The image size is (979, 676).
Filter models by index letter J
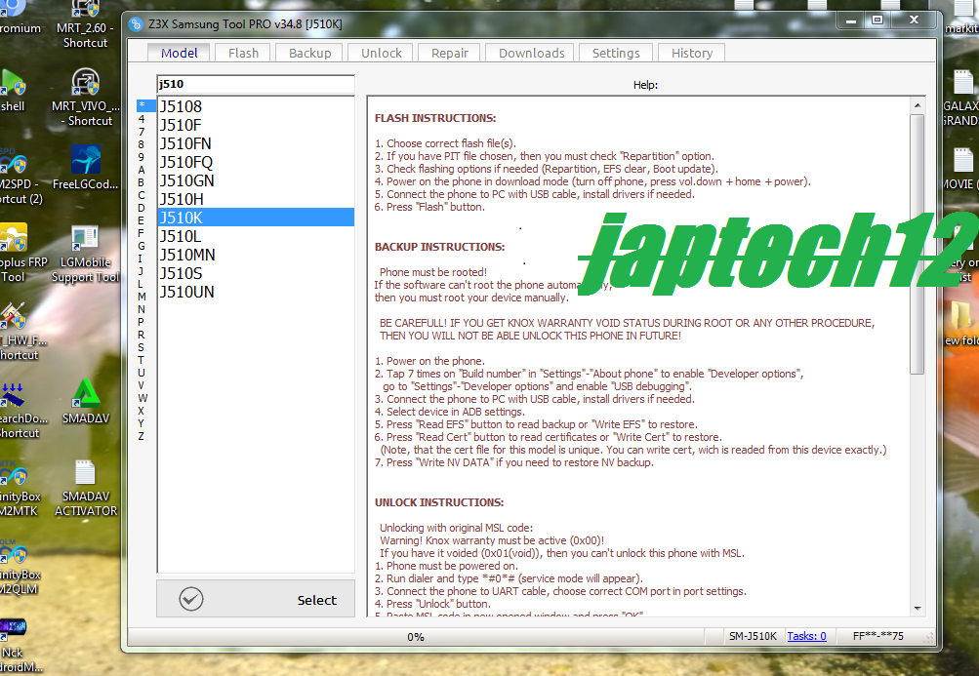(x=142, y=271)
